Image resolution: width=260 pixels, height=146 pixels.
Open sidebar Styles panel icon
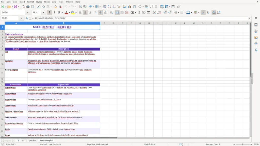(256, 31)
